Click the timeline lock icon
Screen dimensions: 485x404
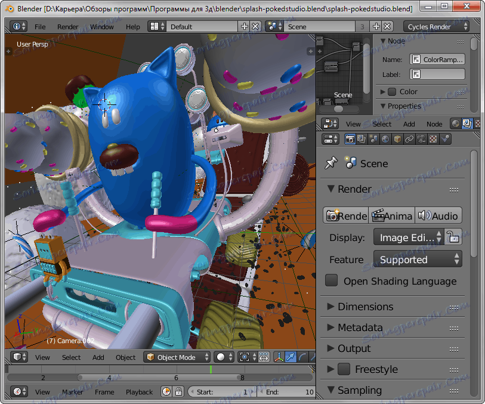[178, 392]
